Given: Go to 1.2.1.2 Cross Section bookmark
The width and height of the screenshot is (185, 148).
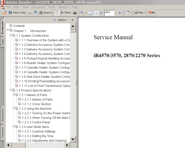Looking at the screenshot, I should [x=37, y=104].
